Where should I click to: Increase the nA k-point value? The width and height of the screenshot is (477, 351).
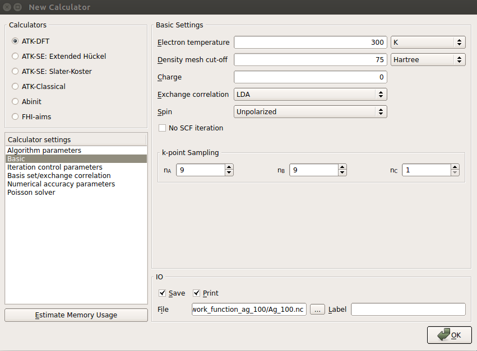229,167
